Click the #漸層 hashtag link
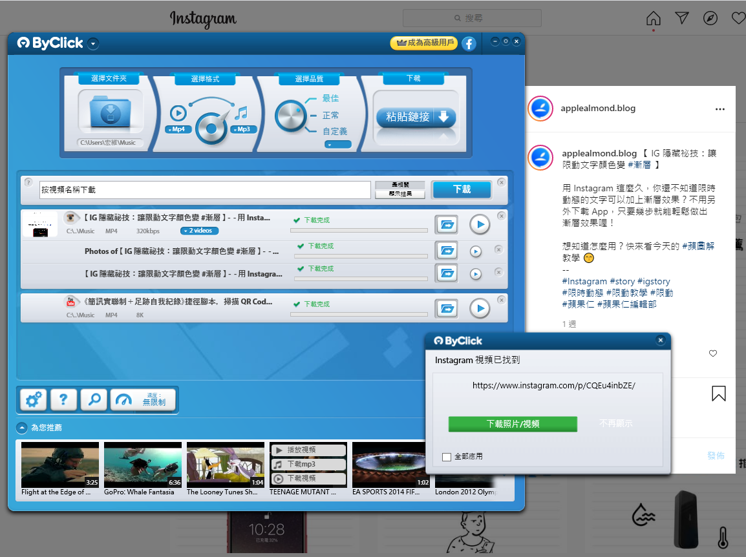This screenshot has width=746, height=557. pos(639,165)
